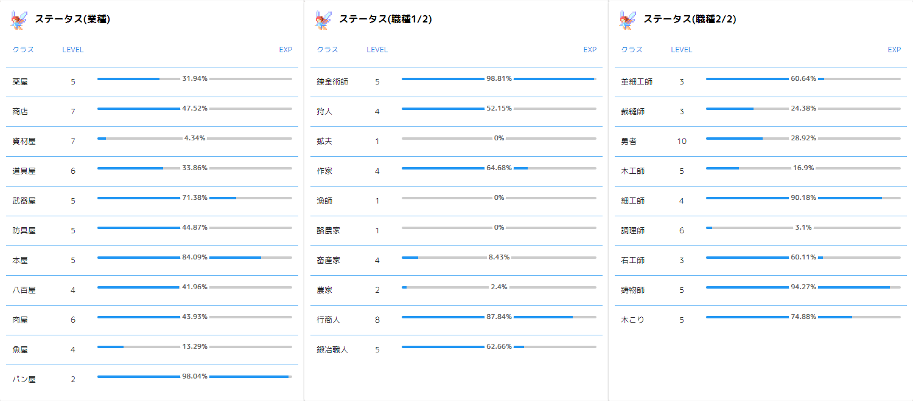Click the 勇者 level value 10
Screen dimensions: 913x401
click(x=682, y=142)
